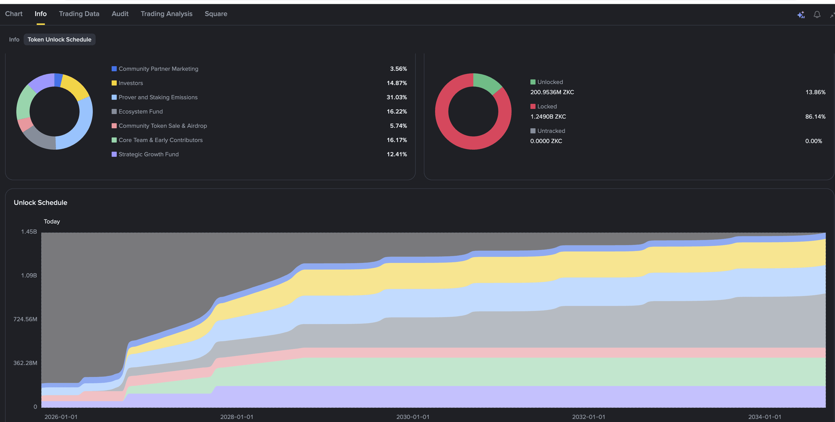Click the Untracked gray legend square
The height and width of the screenshot is (422, 835).
tap(532, 131)
